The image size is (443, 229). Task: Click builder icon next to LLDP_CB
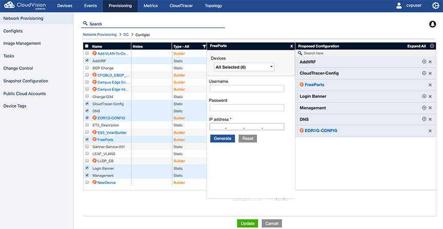point(95,161)
